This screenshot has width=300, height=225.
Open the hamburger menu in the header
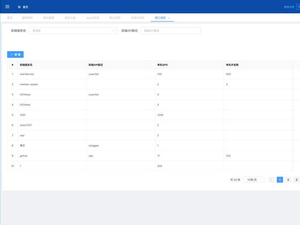[x=7, y=7]
